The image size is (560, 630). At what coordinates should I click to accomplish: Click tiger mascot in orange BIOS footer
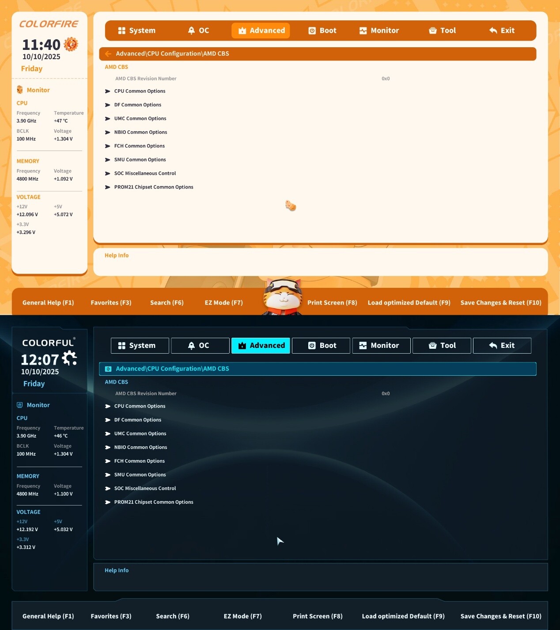click(x=283, y=297)
